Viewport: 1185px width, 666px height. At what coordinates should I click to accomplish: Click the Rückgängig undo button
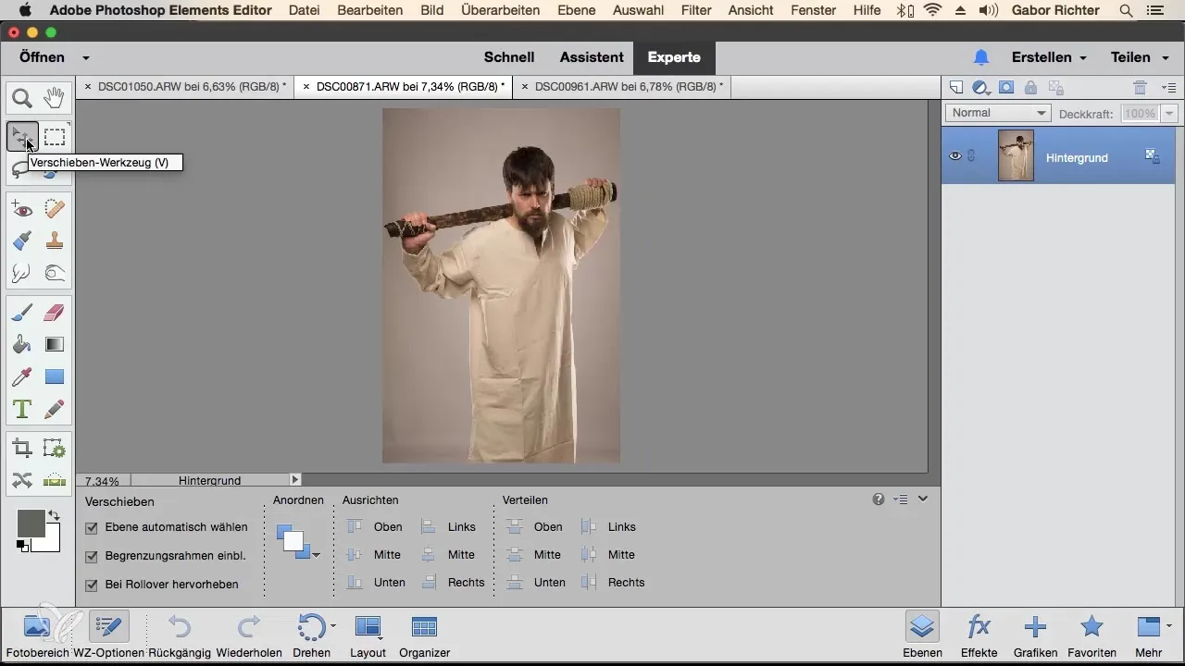click(x=180, y=635)
